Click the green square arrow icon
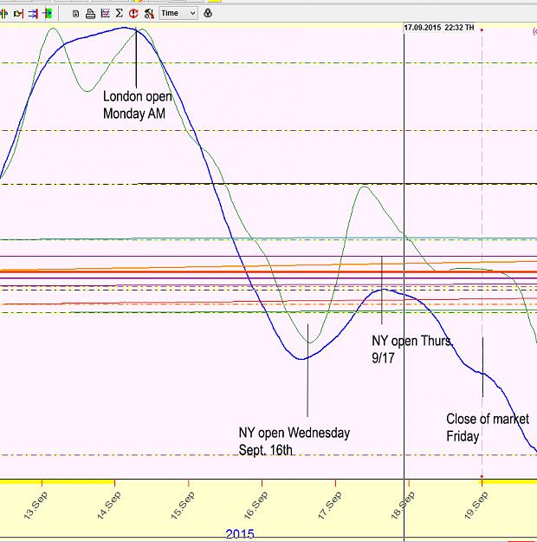537x542 pixels. 48,14
